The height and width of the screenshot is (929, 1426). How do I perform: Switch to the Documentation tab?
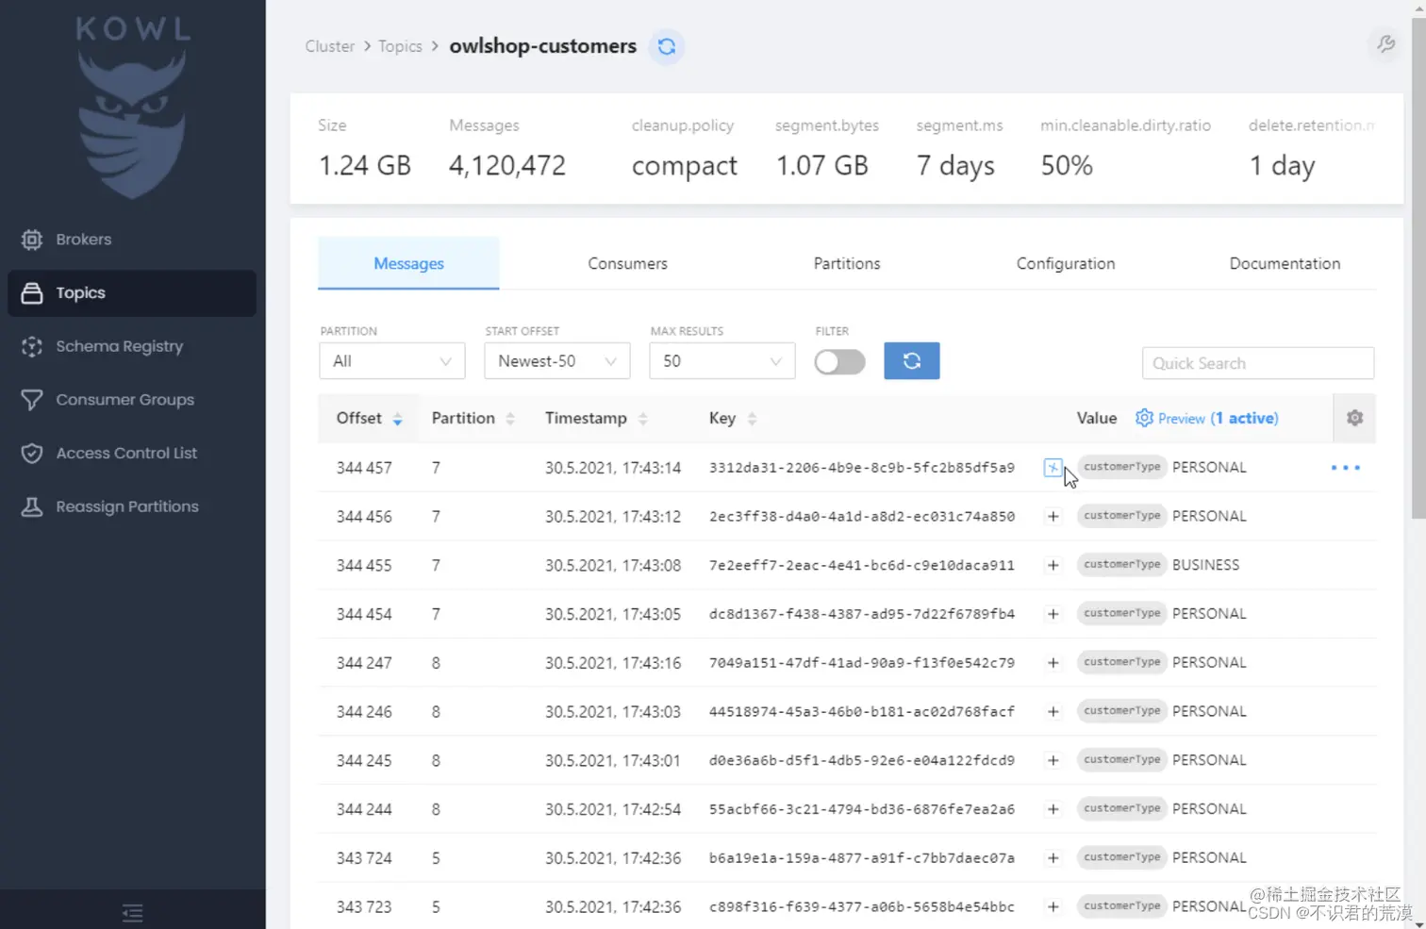(1285, 263)
